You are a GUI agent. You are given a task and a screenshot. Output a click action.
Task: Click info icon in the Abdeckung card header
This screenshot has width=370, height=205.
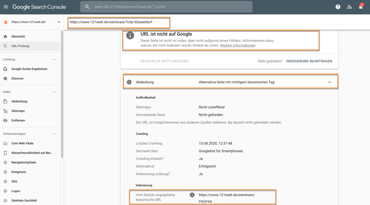(x=129, y=82)
